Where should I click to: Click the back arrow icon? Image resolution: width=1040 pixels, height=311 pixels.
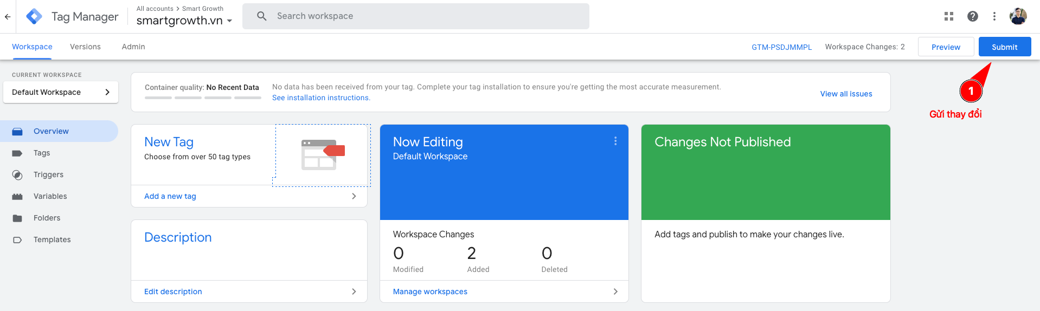[8, 16]
